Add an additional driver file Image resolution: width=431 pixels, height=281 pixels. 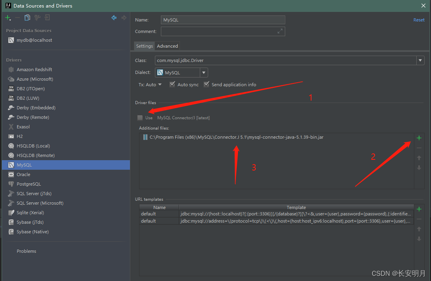[419, 138]
